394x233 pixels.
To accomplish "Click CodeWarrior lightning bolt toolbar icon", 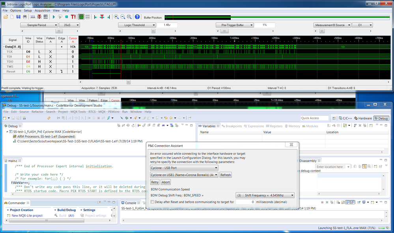I will (108, 118).
